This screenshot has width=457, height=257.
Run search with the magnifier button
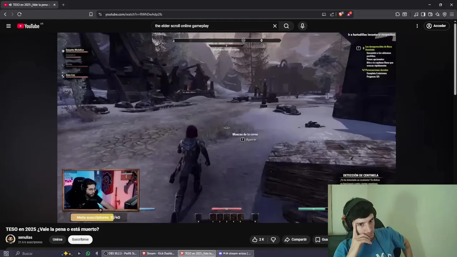pos(286,26)
